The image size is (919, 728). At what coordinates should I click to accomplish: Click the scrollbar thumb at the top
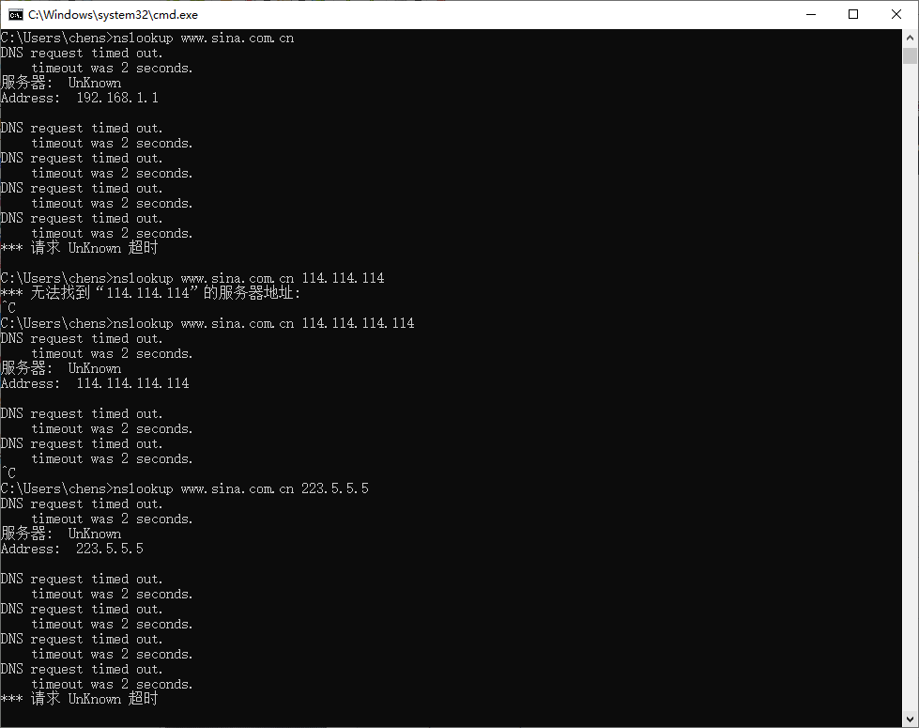[911, 56]
